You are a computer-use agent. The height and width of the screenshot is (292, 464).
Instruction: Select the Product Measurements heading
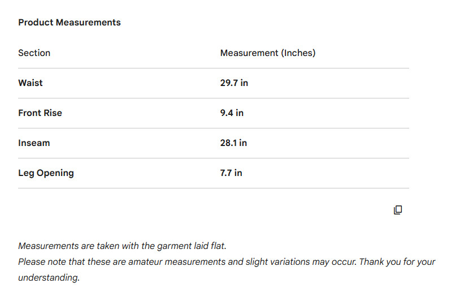[70, 23]
